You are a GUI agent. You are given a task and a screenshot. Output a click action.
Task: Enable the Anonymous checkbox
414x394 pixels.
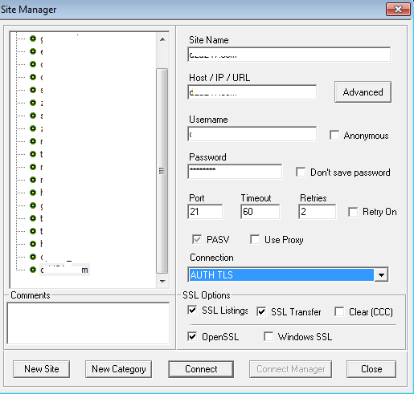pyautogui.click(x=334, y=135)
